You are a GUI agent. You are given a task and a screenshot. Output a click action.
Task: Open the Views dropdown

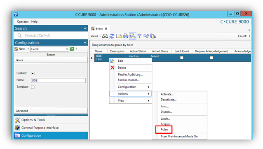point(96,36)
